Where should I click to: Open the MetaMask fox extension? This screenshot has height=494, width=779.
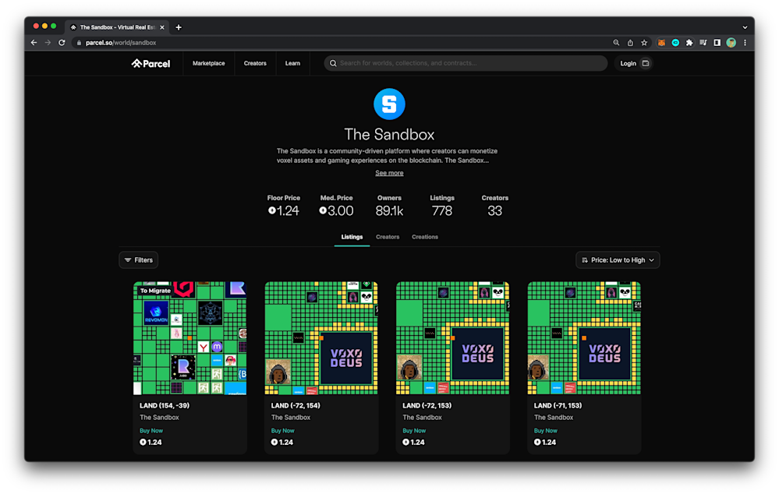pos(661,43)
